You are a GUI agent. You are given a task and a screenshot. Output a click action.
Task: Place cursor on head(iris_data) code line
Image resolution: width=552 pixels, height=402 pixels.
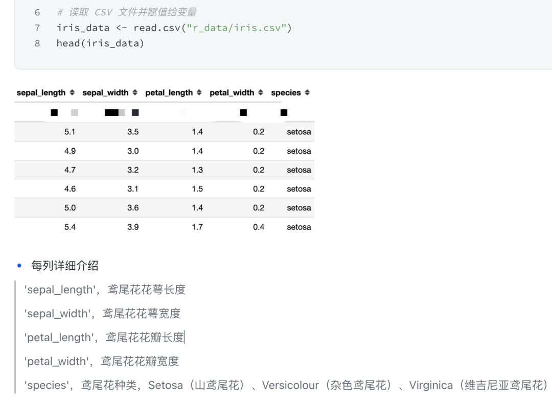pos(100,43)
